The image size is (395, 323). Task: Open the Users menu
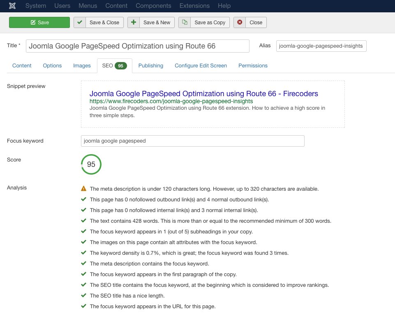coord(62,6)
